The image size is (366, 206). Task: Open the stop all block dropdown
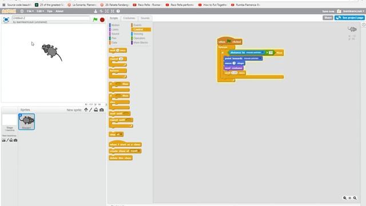click(120, 134)
